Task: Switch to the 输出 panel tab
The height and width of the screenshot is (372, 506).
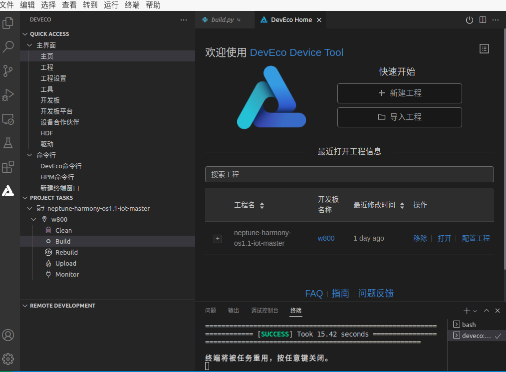Action: click(234, 311)
